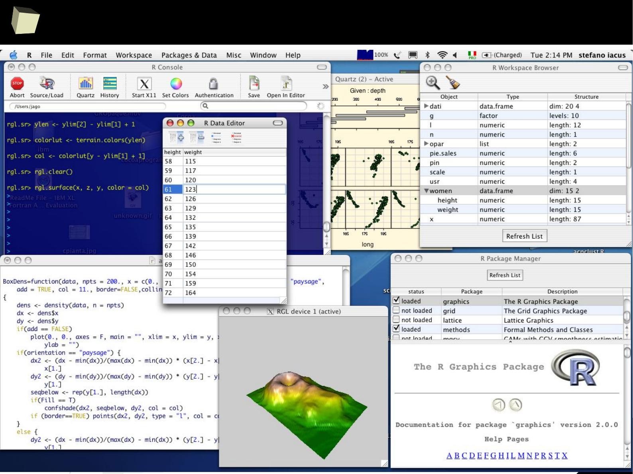Image resolution: width=633 pixels, height=474 pixels.
Task: Open help index letter G link
Action: tap(493, 455)
